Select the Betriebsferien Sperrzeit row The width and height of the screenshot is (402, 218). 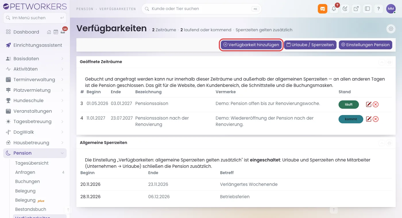236,196
